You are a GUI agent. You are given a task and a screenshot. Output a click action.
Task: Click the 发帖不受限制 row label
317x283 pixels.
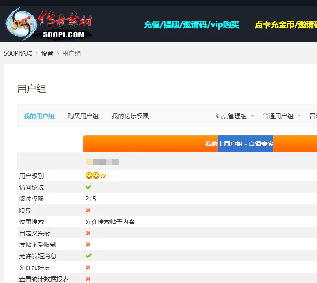coord(37,245)
